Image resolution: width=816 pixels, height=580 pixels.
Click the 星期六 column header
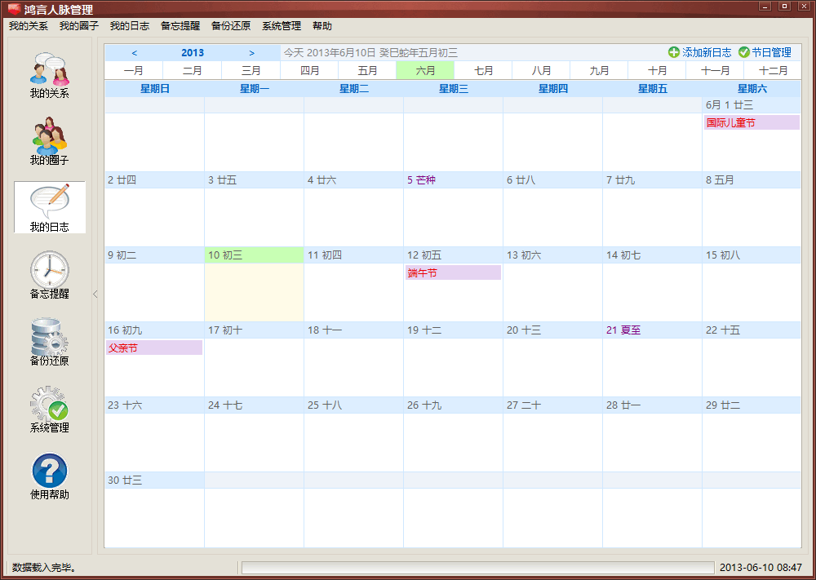(x=752, y=89)
